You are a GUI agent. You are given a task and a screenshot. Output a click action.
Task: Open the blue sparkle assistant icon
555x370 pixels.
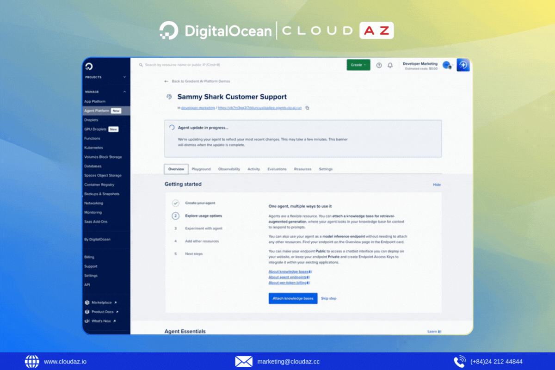(463, 65)
